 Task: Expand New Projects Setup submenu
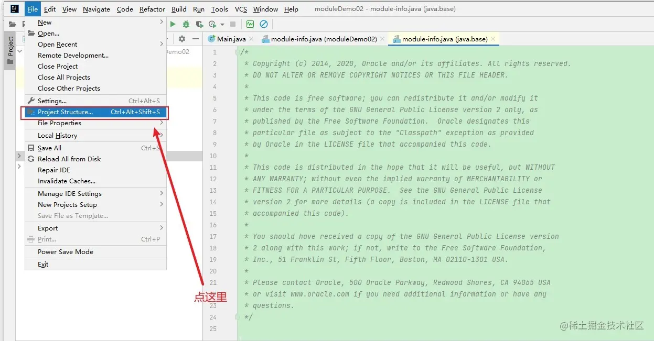96,205
